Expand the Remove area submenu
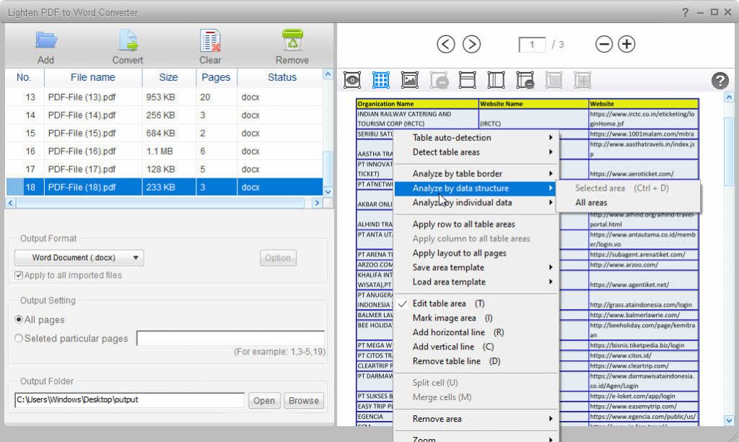Image resolution: width=739 pixels, height=442 pixels. click(x=476, y=419)
